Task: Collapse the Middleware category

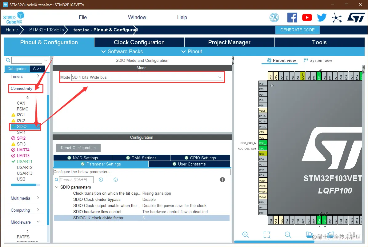Action: [x=25, y=222]
